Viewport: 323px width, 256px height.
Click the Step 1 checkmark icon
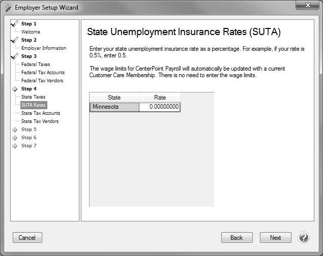(x=15, y=23)
